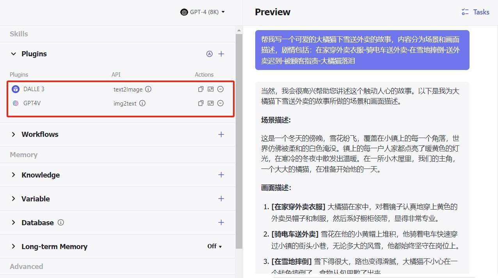The width and height of the screenshot is (498, 278).
Task: Click the Knowledge section title
Action: click(41, 175)
